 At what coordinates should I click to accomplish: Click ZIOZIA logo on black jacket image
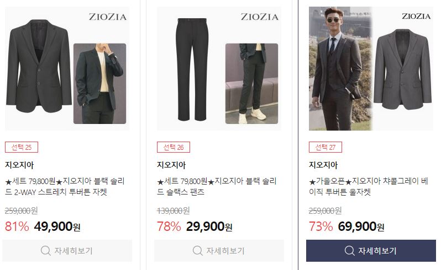(107, 17)
